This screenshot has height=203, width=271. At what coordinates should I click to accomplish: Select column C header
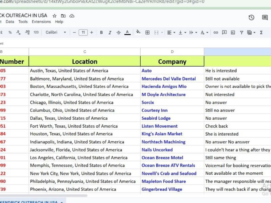pos(85,52)
